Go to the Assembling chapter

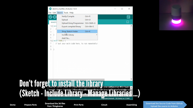[x=131, y=105]
